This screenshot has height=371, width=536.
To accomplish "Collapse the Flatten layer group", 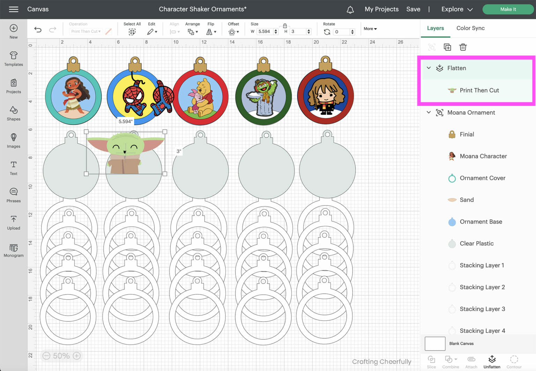I will pos(429,68).
